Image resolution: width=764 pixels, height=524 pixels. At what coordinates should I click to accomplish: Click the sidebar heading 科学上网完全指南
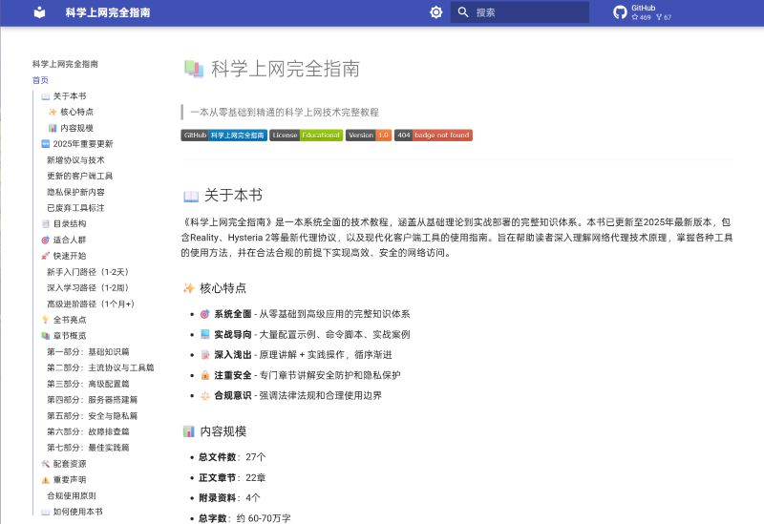click(x=65, y=64)
